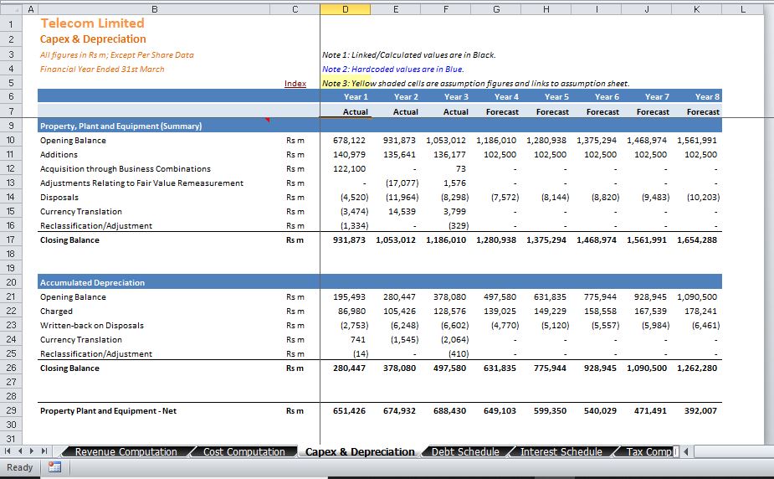Click 'Property Plant and Equipment - Net' label
Screen dimensions: 774x479
(x=108, y=410)
